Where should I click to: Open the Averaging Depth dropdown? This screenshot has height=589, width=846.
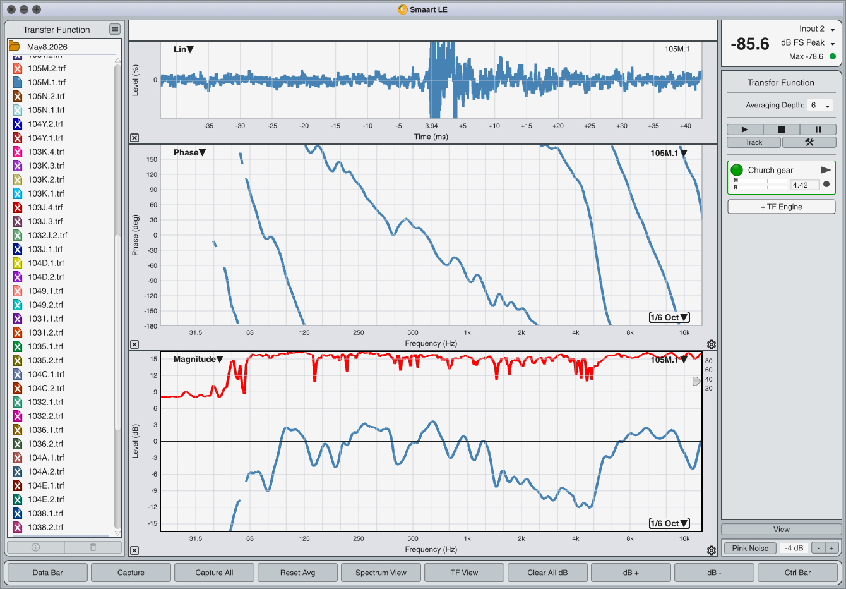tap(820, 106)
